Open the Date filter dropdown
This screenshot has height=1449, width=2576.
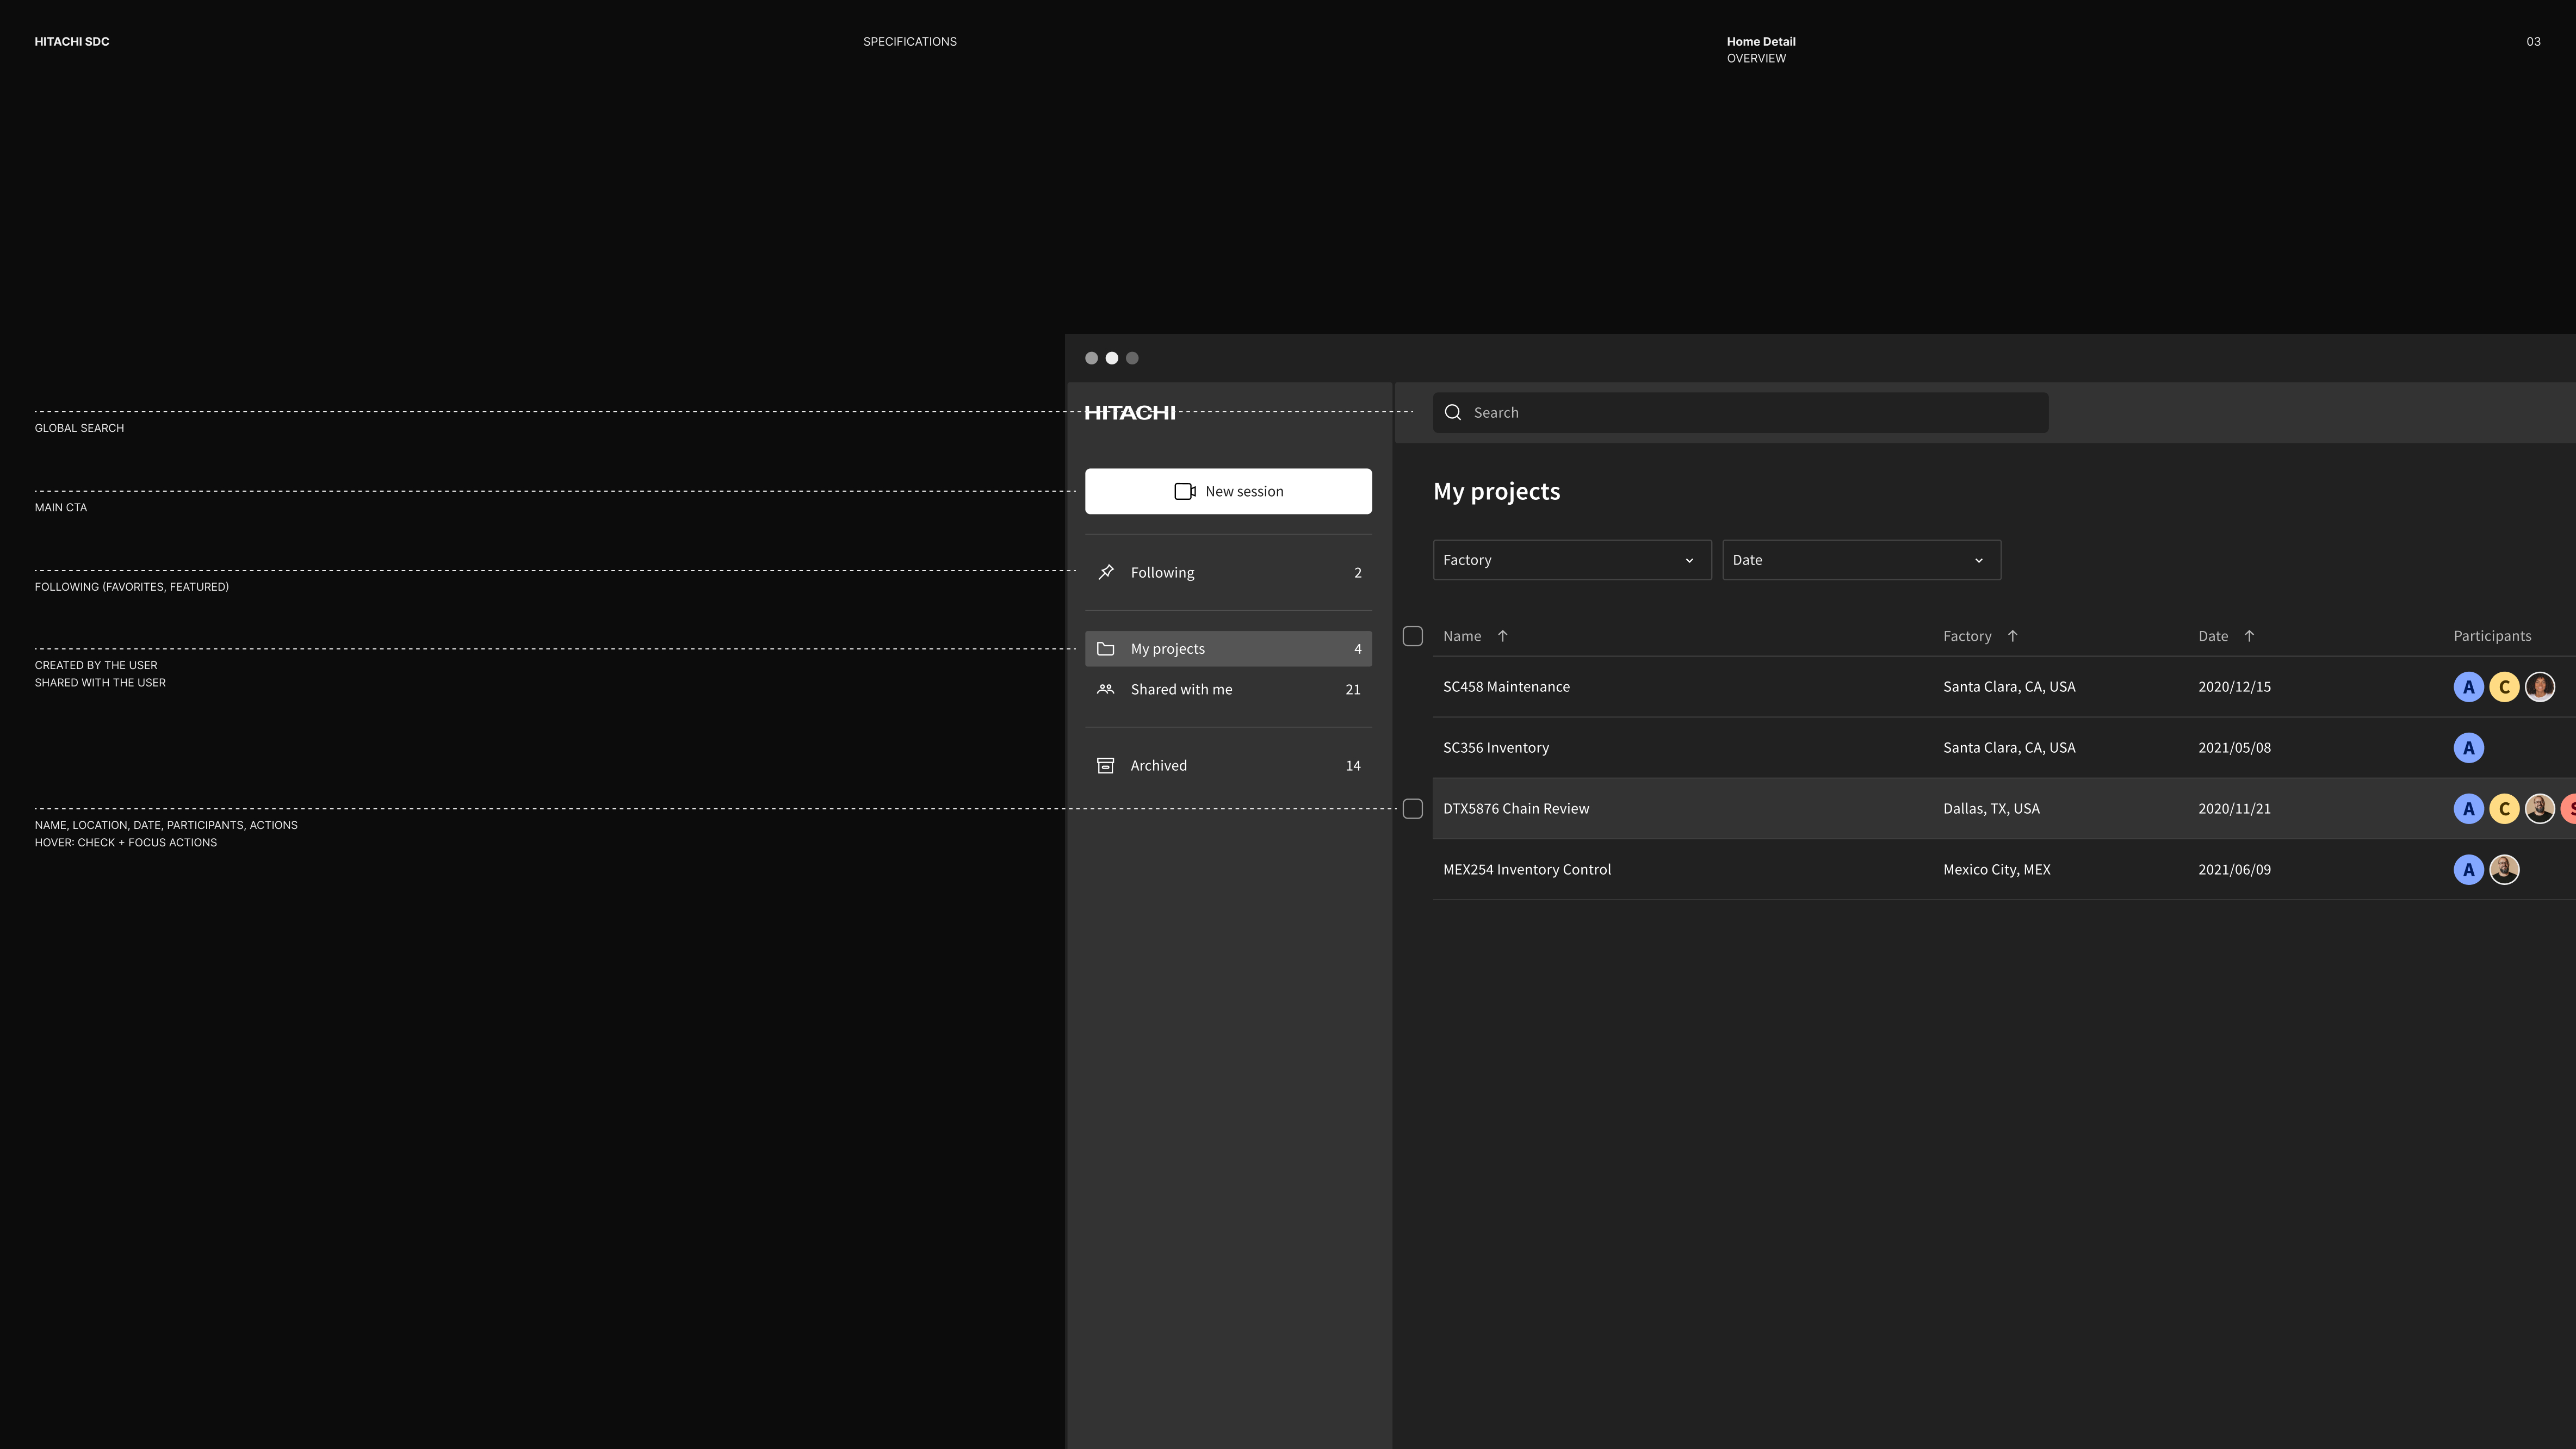(x=1860, y=560)
